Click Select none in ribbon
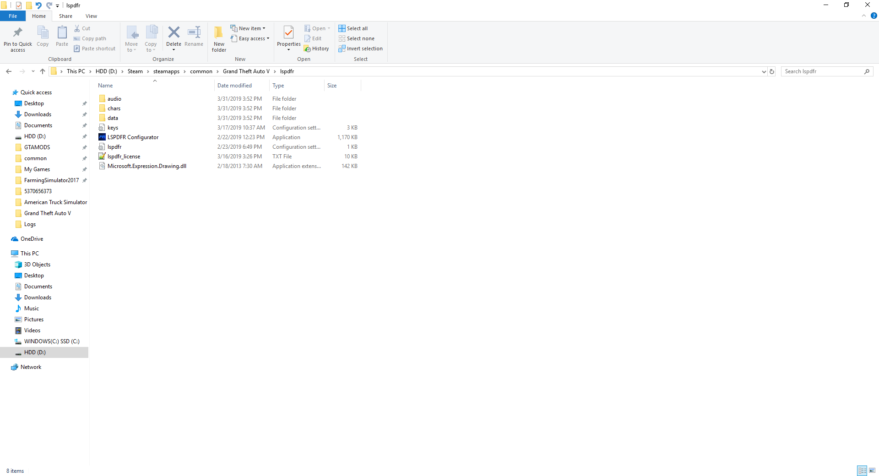This screenshot has height=476, width=879. click(356, 38)
